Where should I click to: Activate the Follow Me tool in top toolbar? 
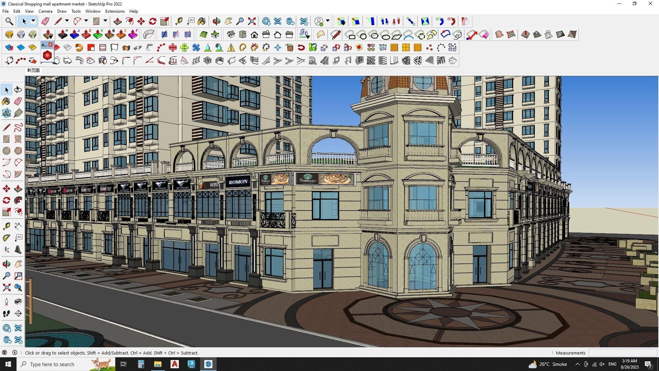click(x=129, y=21)
